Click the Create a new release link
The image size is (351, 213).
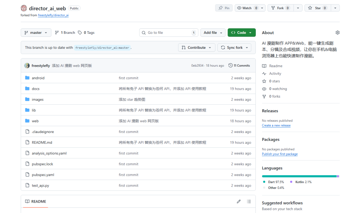pyautogui.click(x=276, y=126)
